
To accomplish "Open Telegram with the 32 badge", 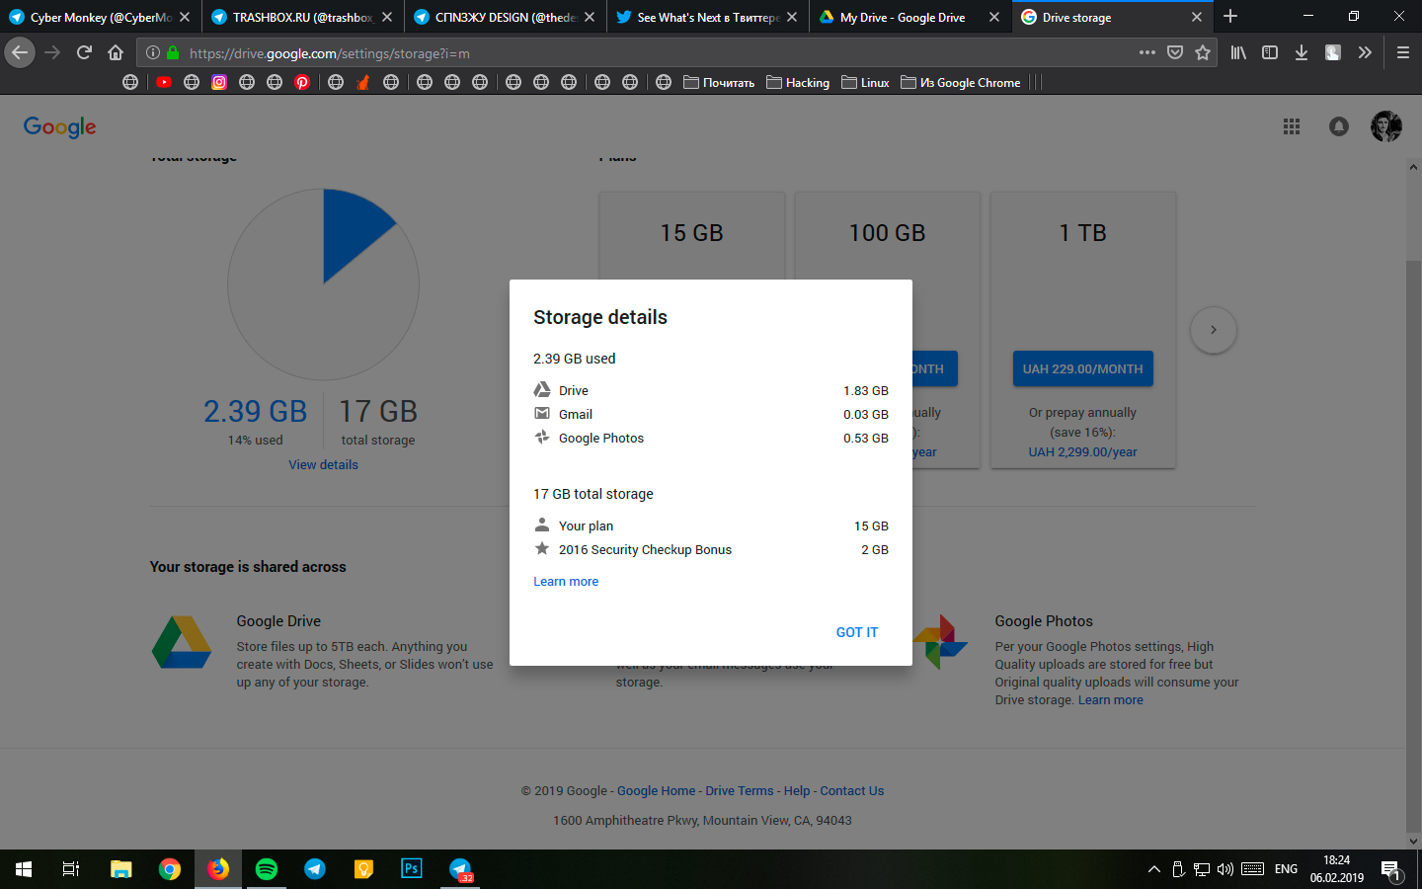I will pos(460,869).
